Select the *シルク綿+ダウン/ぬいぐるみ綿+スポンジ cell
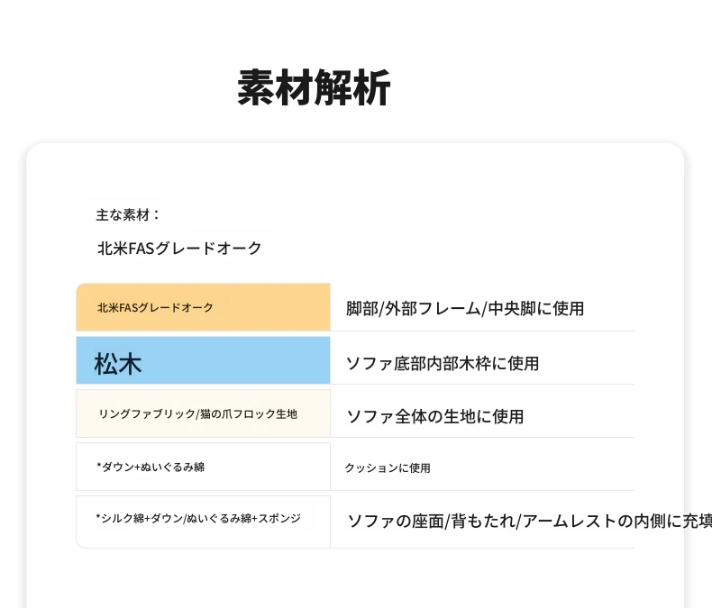The width and height of the screenshot is (712, 608). point(203,522)
